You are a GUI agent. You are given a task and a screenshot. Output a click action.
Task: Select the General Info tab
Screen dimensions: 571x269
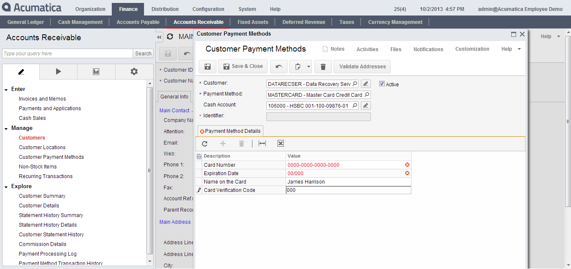pos(175,97)
